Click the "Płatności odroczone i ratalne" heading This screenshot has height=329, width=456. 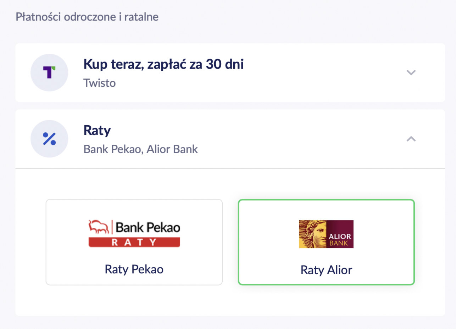coord(87,17)
